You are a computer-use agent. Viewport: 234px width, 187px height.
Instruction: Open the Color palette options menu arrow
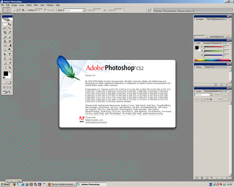click(x=230, y=43)
